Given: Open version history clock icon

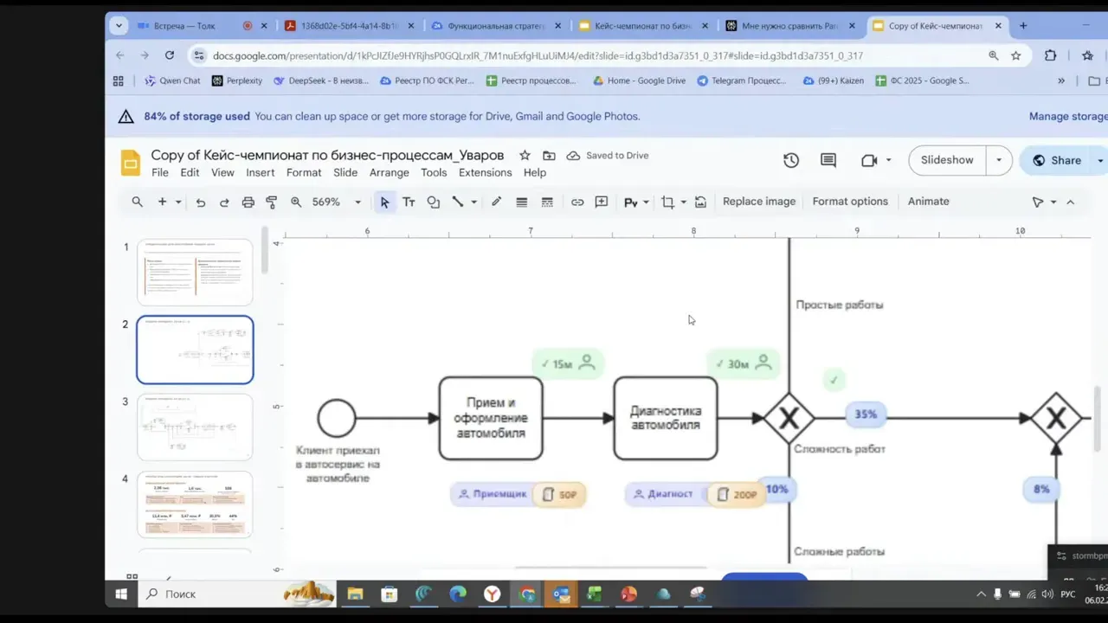Looking at the screenshot, I should 790,160.
